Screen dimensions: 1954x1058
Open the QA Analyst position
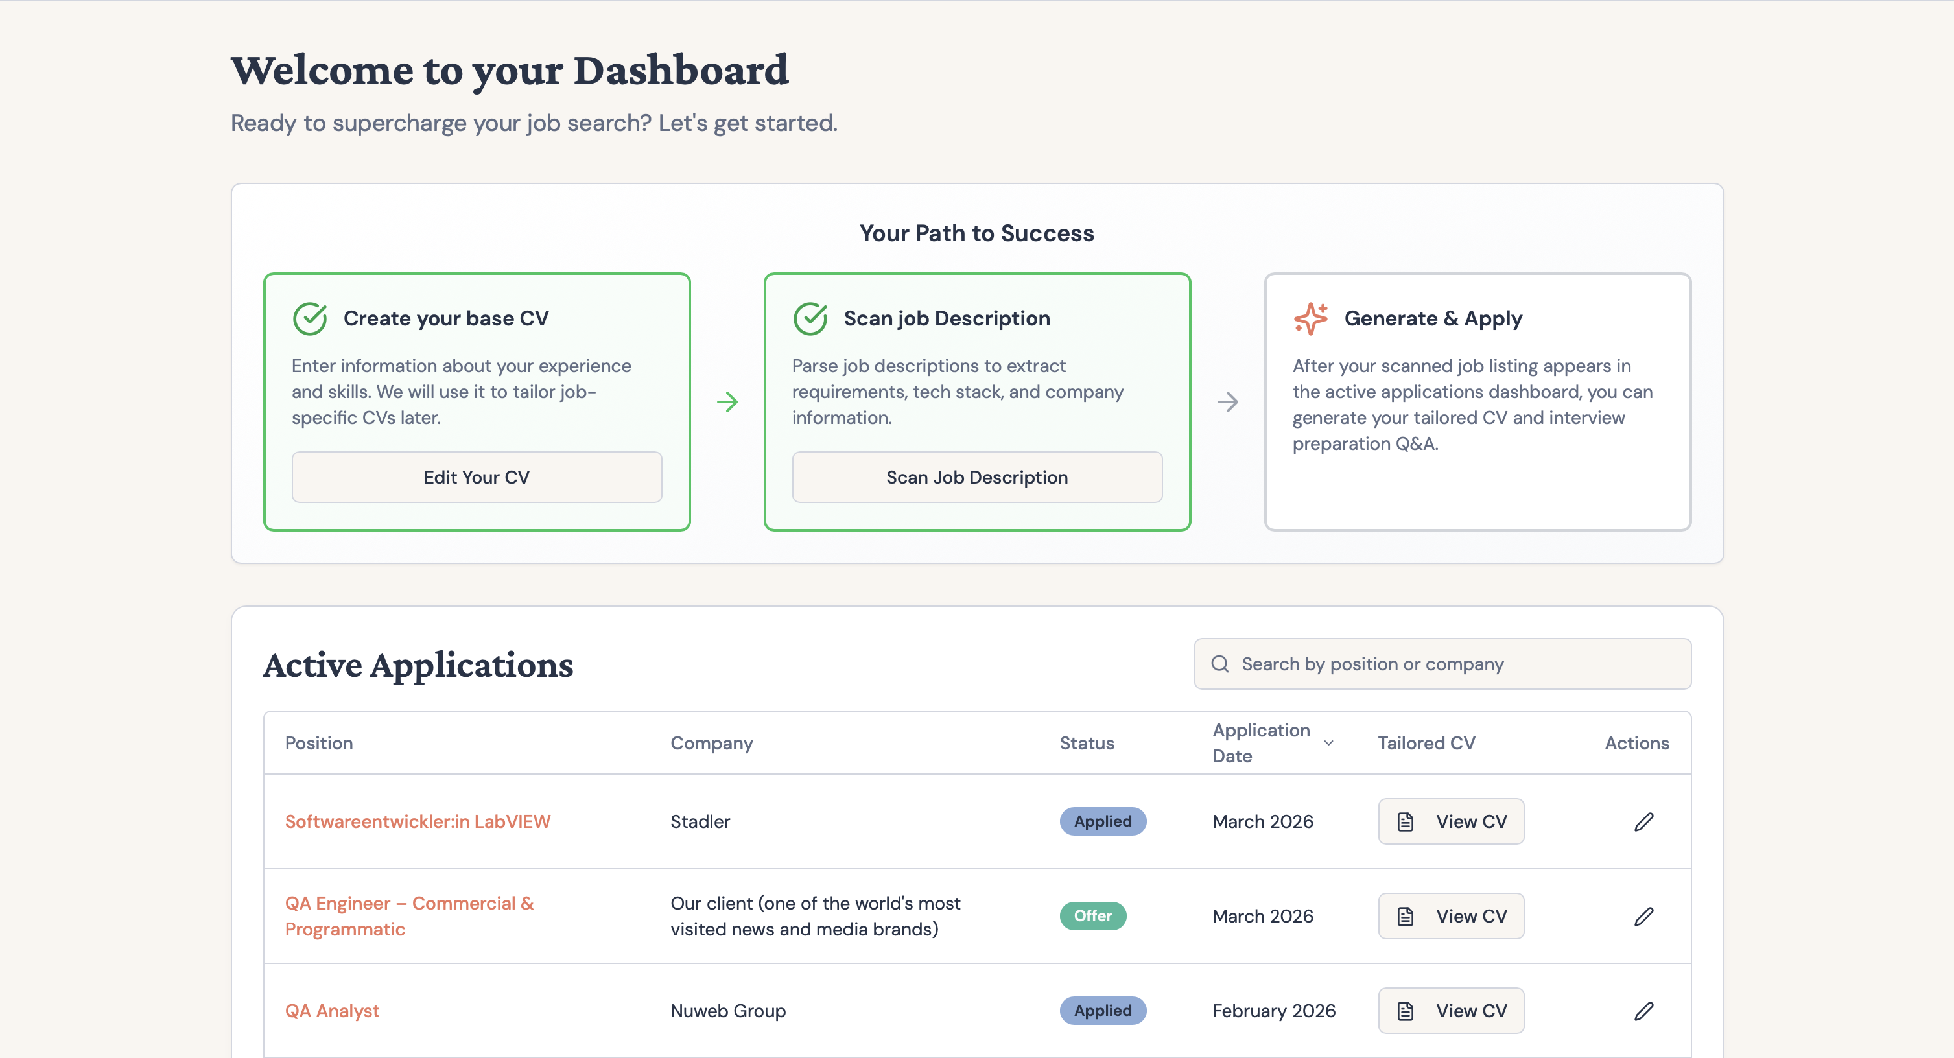[331, 1010]
